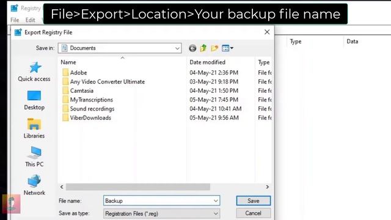Click the date 04-May-21 10:41 AM
The width and height of the screenshot is (391, 220).
coord(216,109)
